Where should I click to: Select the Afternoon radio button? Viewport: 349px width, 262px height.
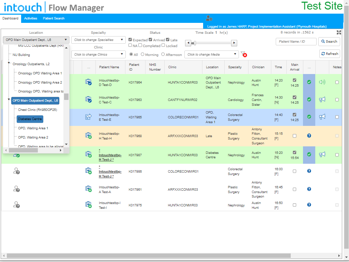(163, 54)
